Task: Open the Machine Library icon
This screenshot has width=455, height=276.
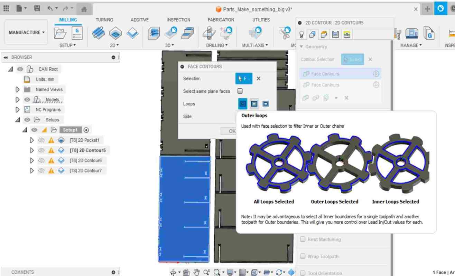Action: 411,33
